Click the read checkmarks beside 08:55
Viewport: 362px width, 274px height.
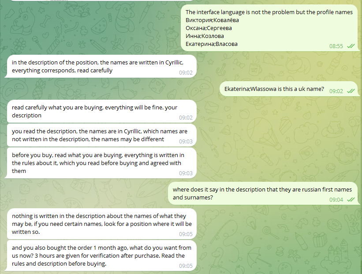[x=351, y=46]
